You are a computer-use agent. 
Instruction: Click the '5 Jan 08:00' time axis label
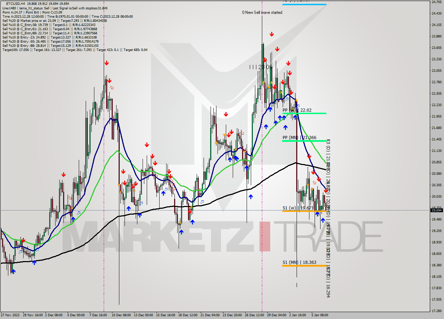pyautogui.click(x=320, y=315)
